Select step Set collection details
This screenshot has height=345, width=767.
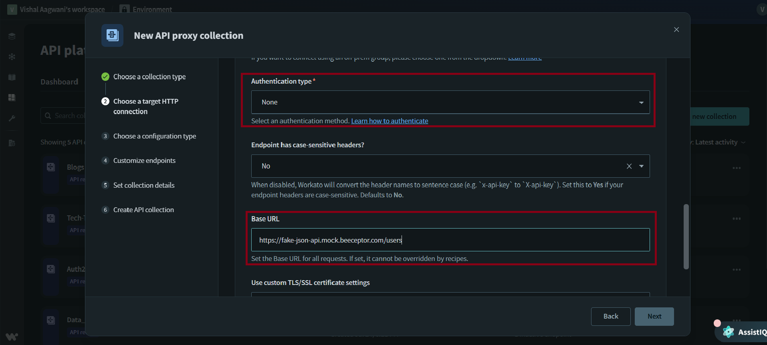click(x=144, y=185)
